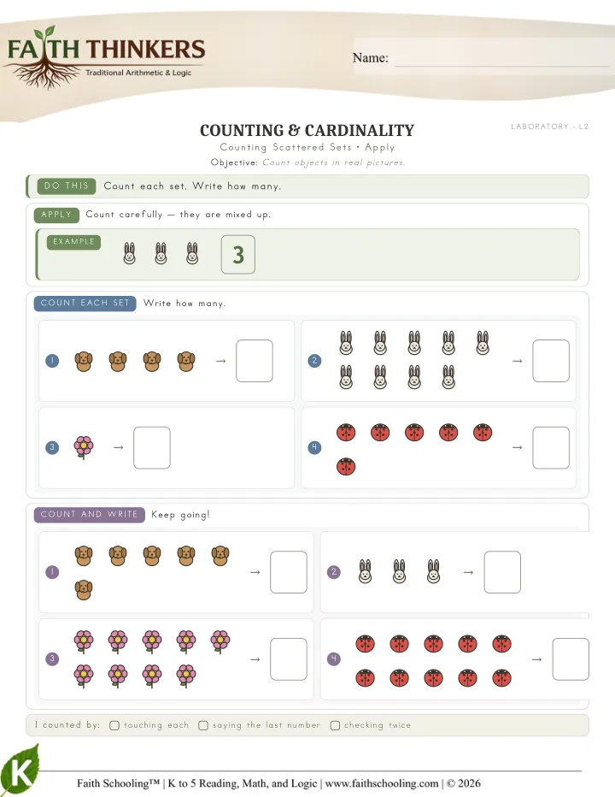This screenshot has height=797, width=615.
Task: Click the purple number 4 circle badge
Action: pyautogui.click(x=334, y=658)
